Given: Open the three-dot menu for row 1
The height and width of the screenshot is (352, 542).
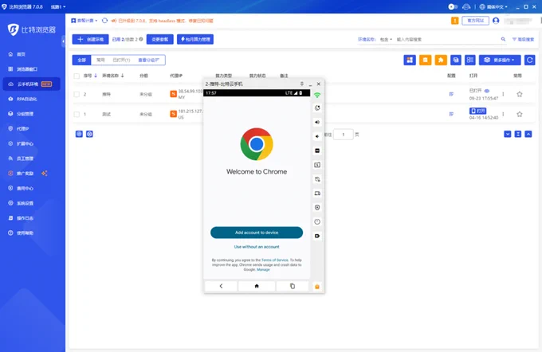Looking at the screenshot, I should pos(503,114).
